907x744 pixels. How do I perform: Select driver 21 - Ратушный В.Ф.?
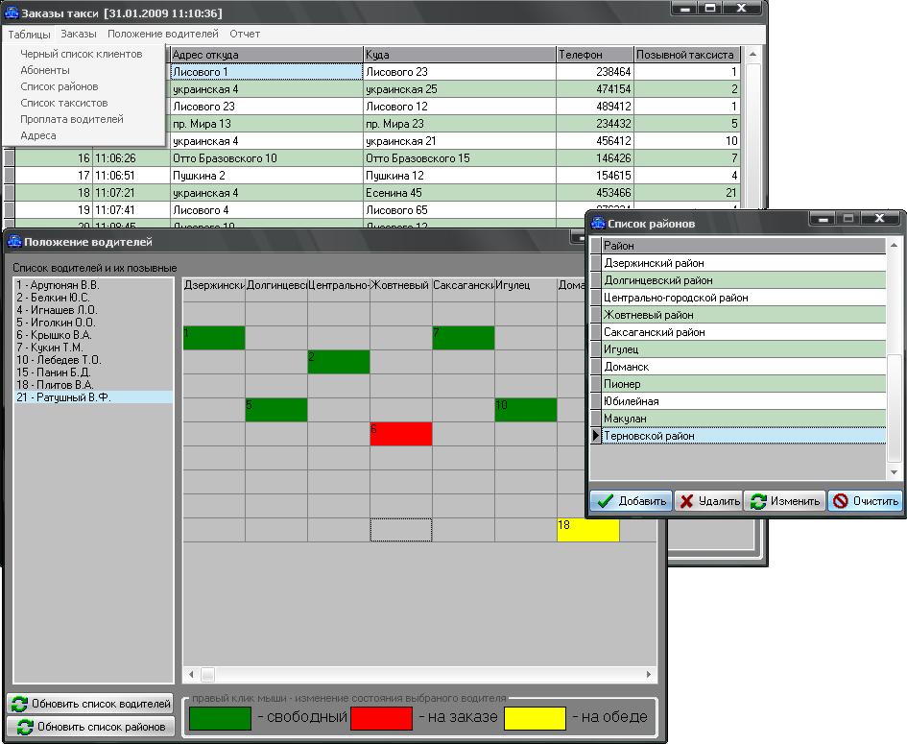(93, 397)
